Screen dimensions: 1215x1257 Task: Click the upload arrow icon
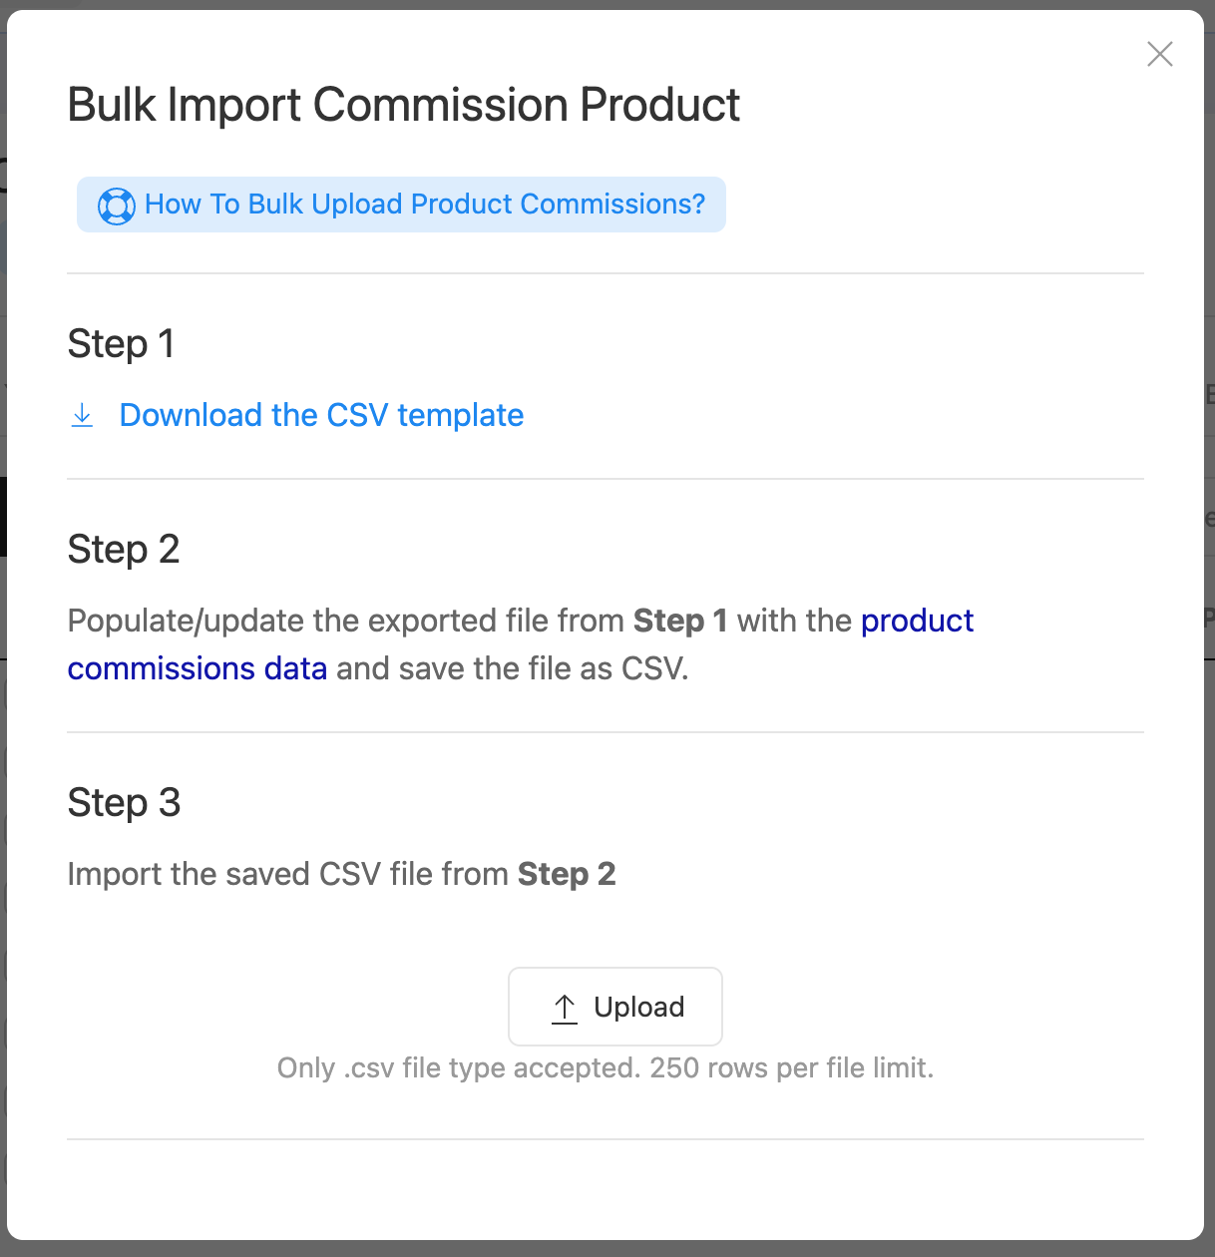[565, 1009]
